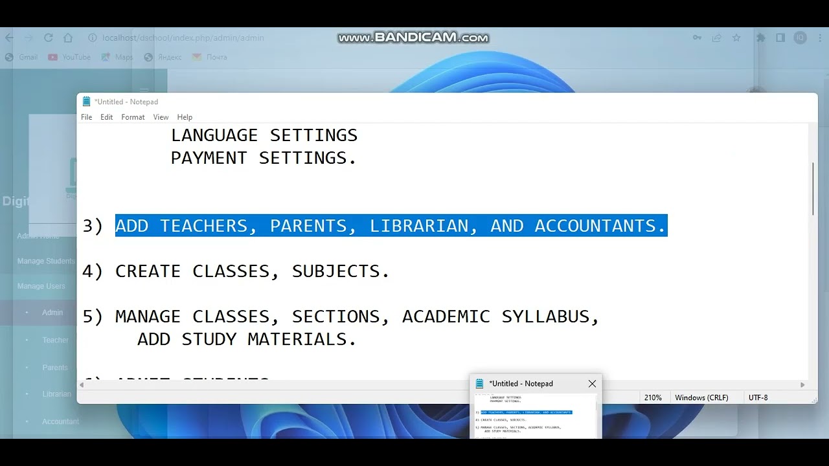Open the Format menu in Notepad
The image size is (829, 466).
pyautogui.click(x=133, y=117)
